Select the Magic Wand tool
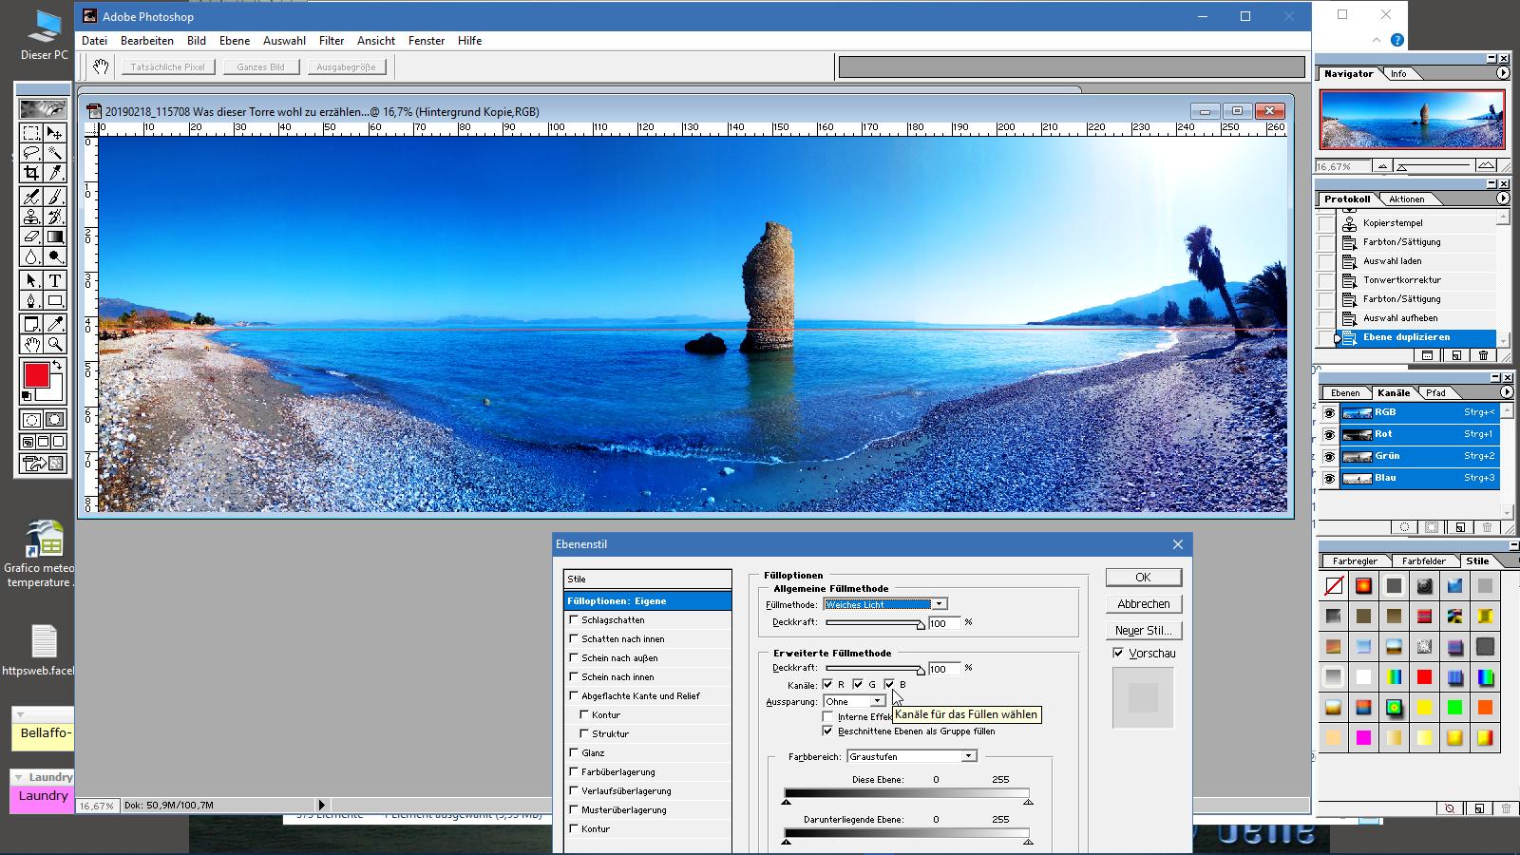Viewport: 1520px width, 855px height. click(x=55, y=153)
